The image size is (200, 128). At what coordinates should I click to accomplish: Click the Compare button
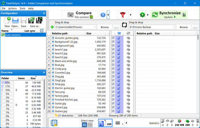coord(80,15)
